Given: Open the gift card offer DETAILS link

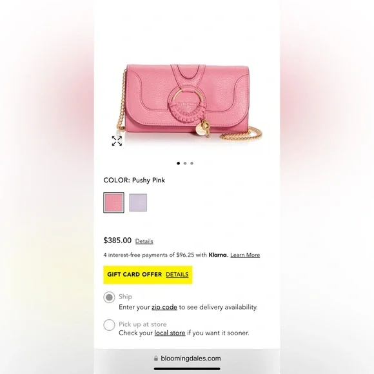Looking at the screenshot, I should (177, 275).
